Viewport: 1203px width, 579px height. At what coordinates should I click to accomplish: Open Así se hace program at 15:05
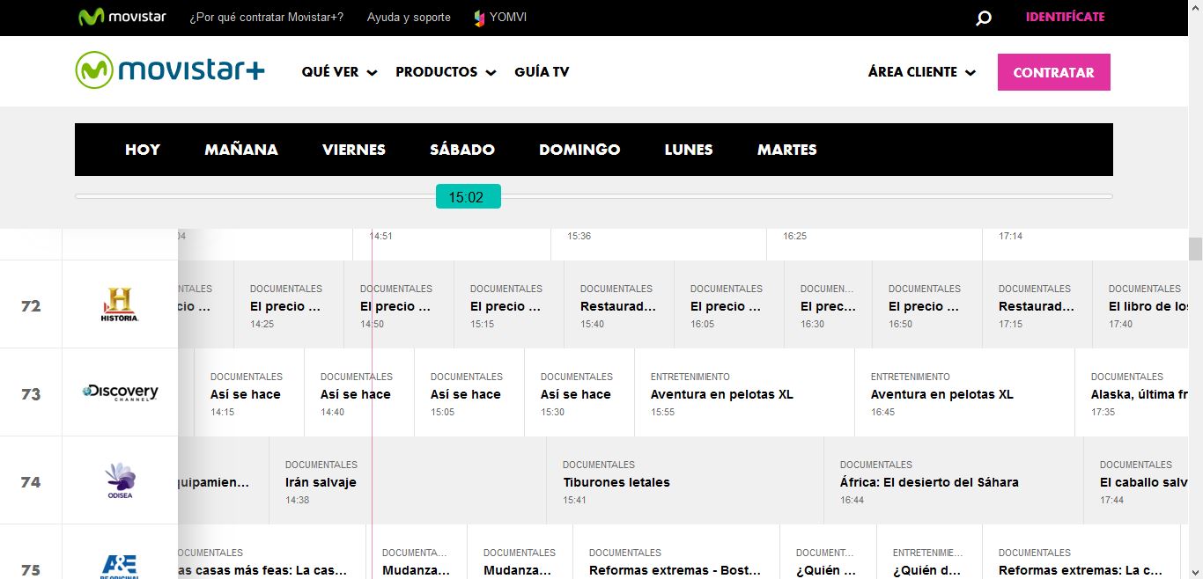click(469, 392)
